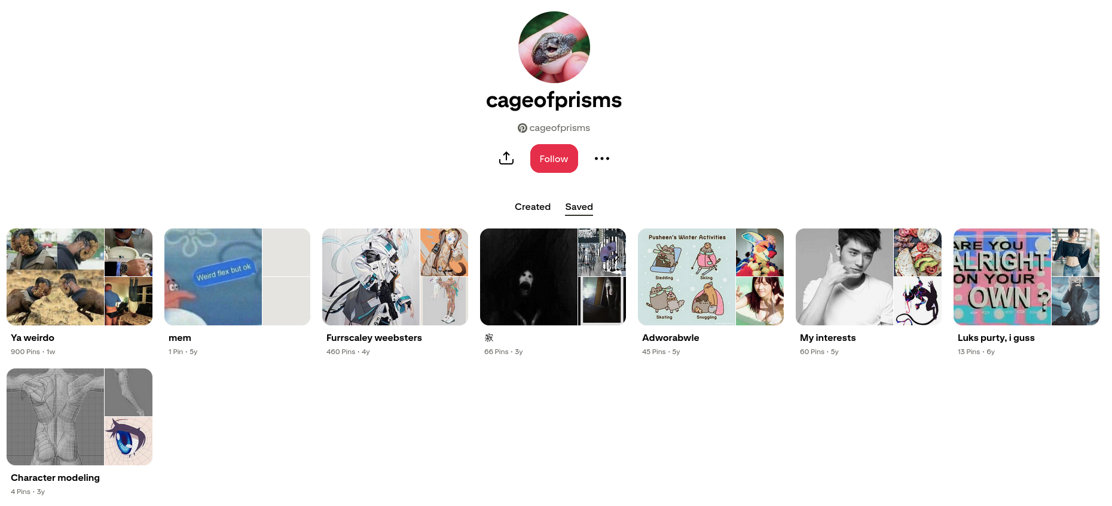Click the turtle profile avatar picture

tap(554, 47)
